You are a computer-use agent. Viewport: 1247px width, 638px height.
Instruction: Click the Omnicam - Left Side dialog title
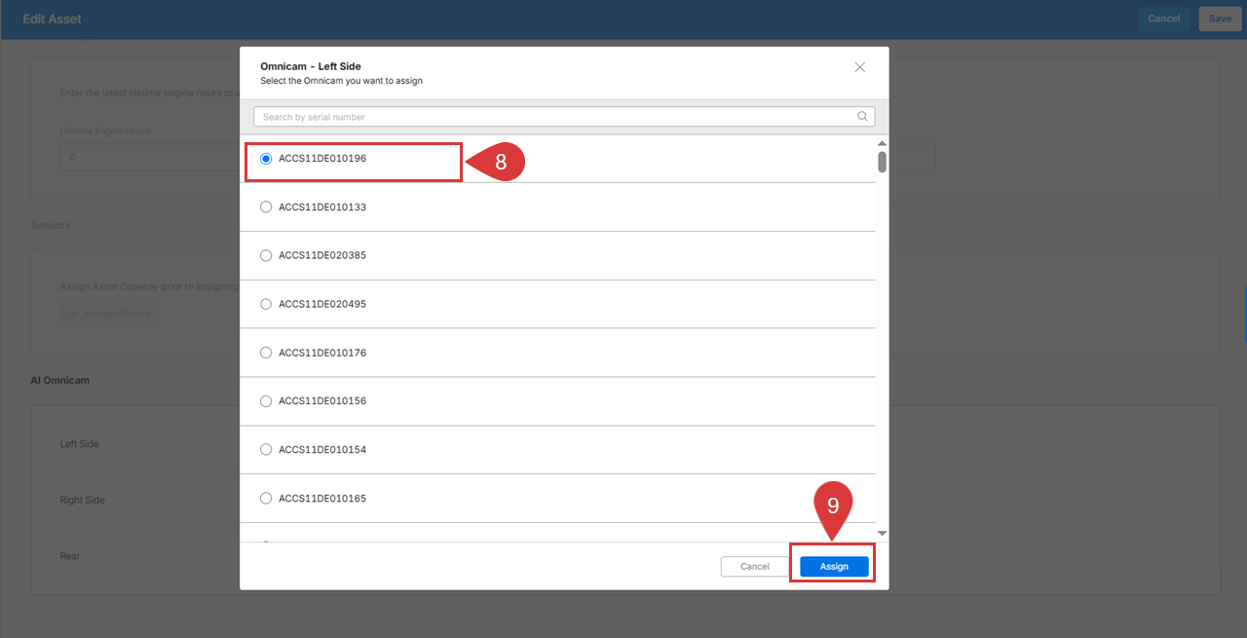tap(311, 66)
